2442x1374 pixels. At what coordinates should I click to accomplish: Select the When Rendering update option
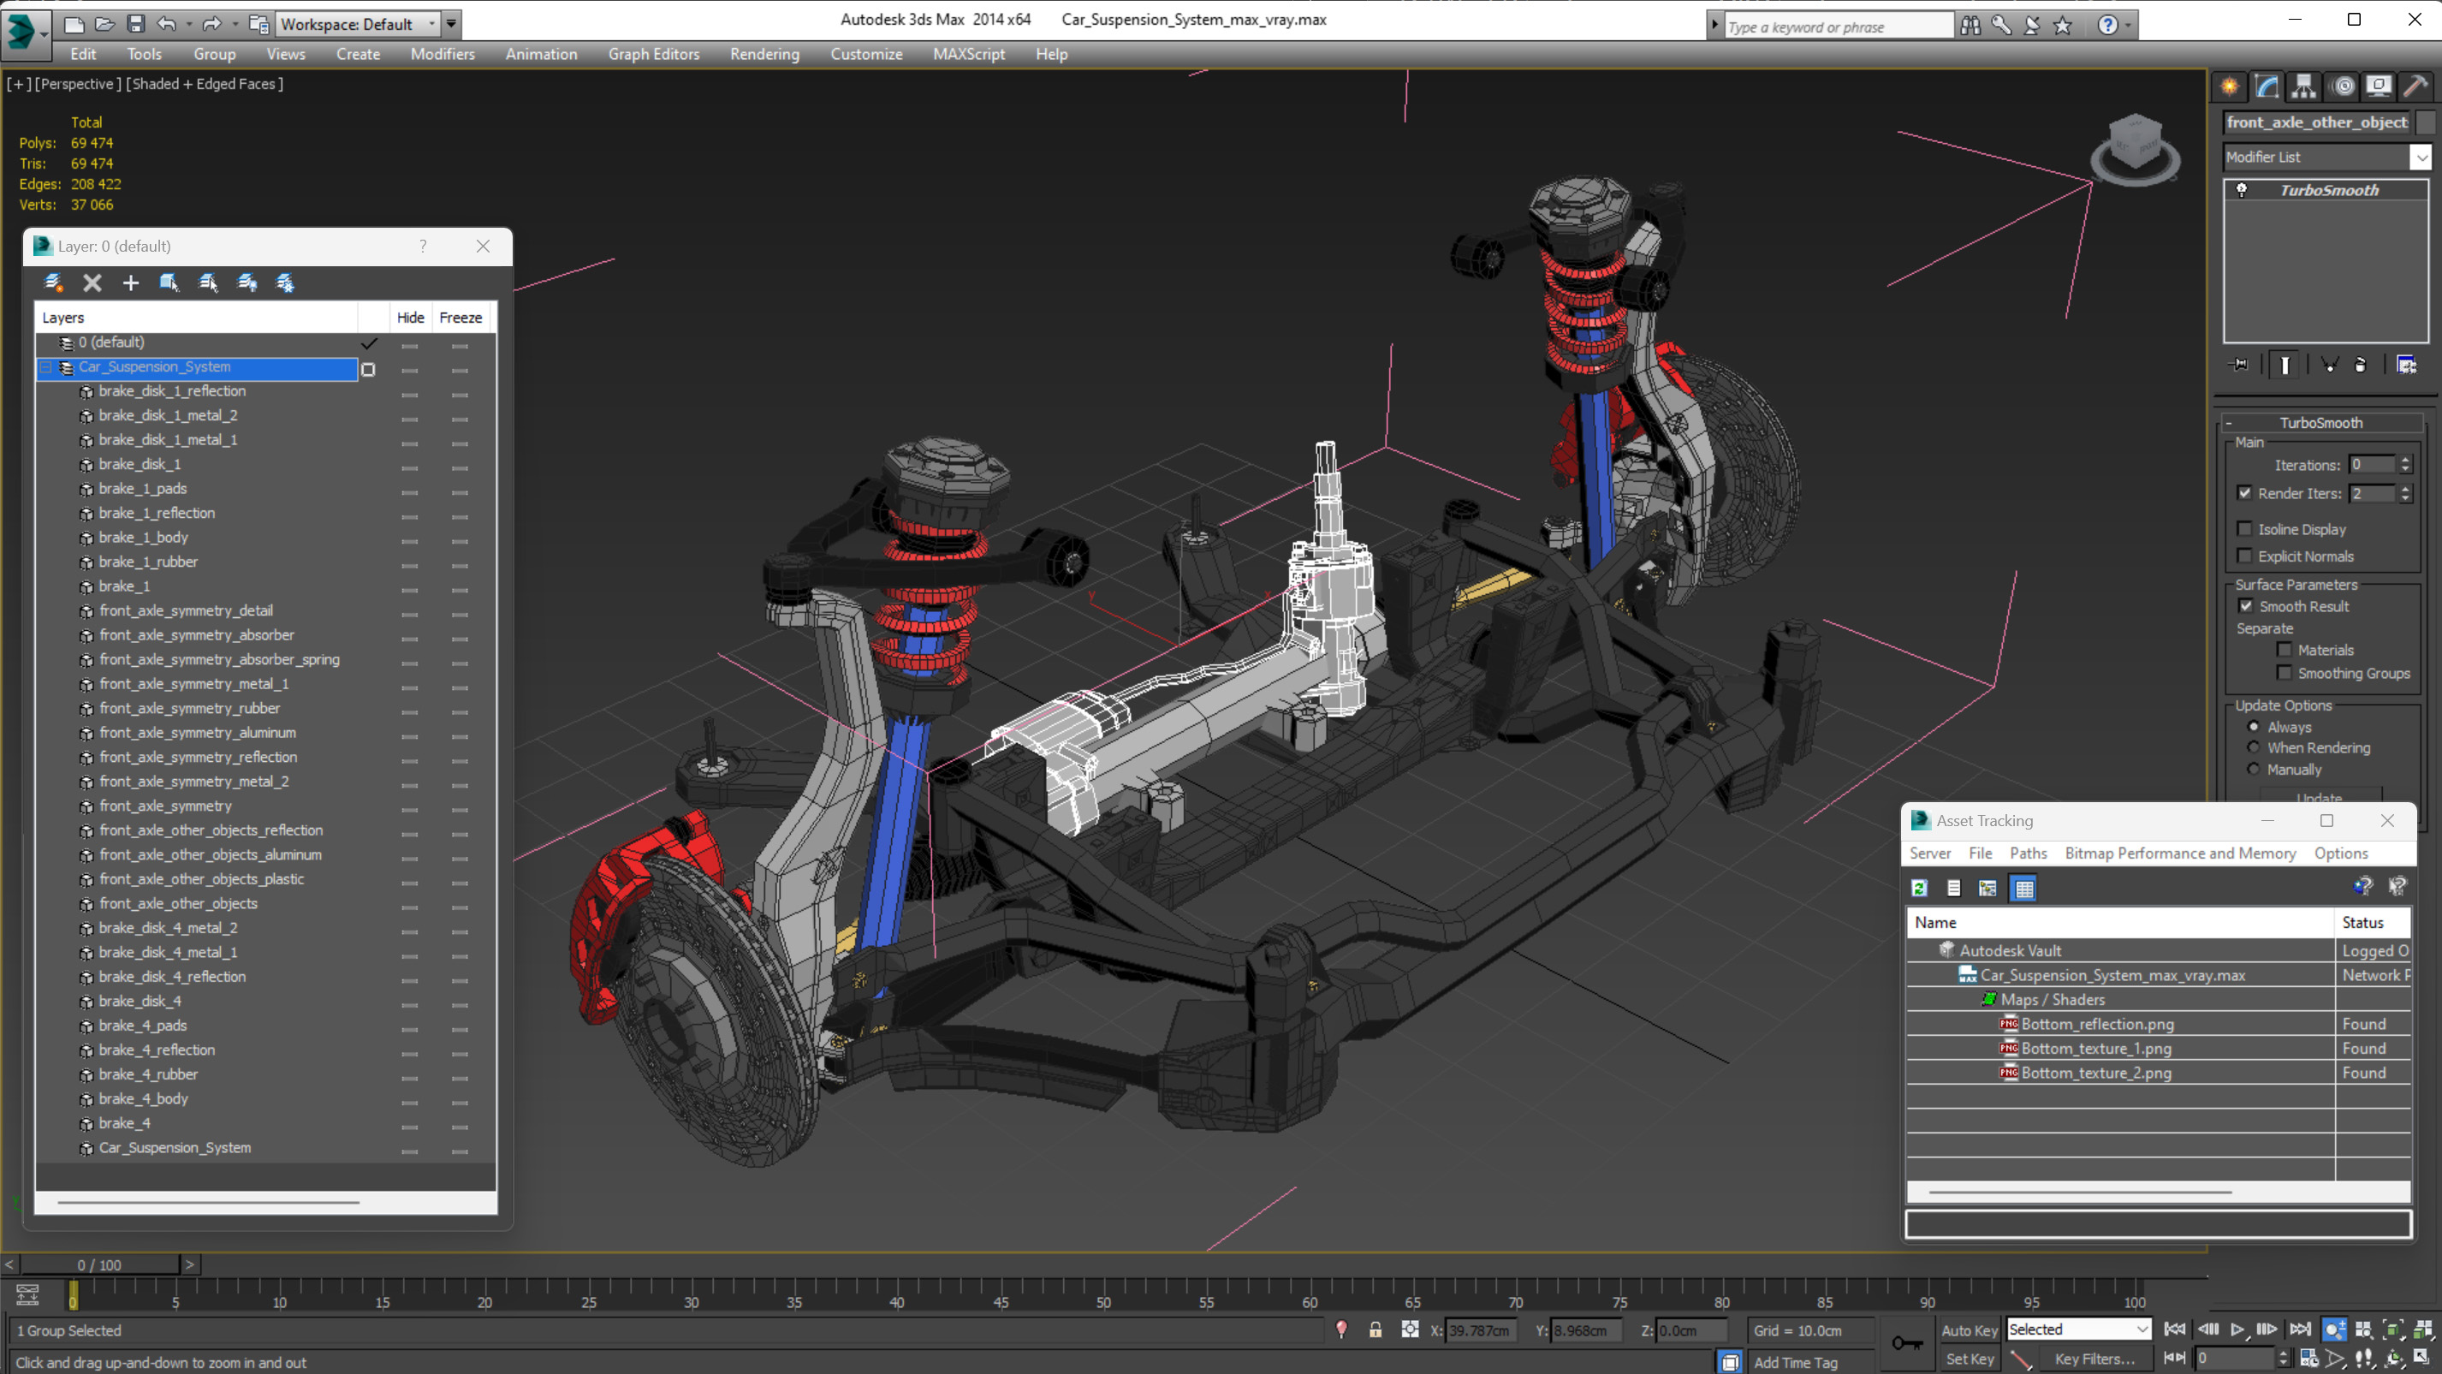[x=2254, y=747]
